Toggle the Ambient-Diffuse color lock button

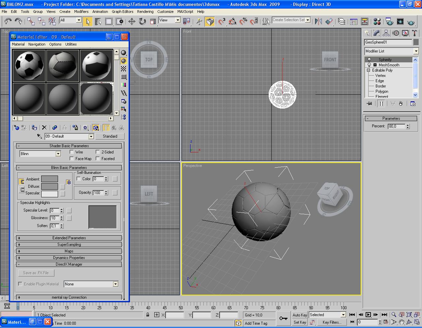click(69, 182)
